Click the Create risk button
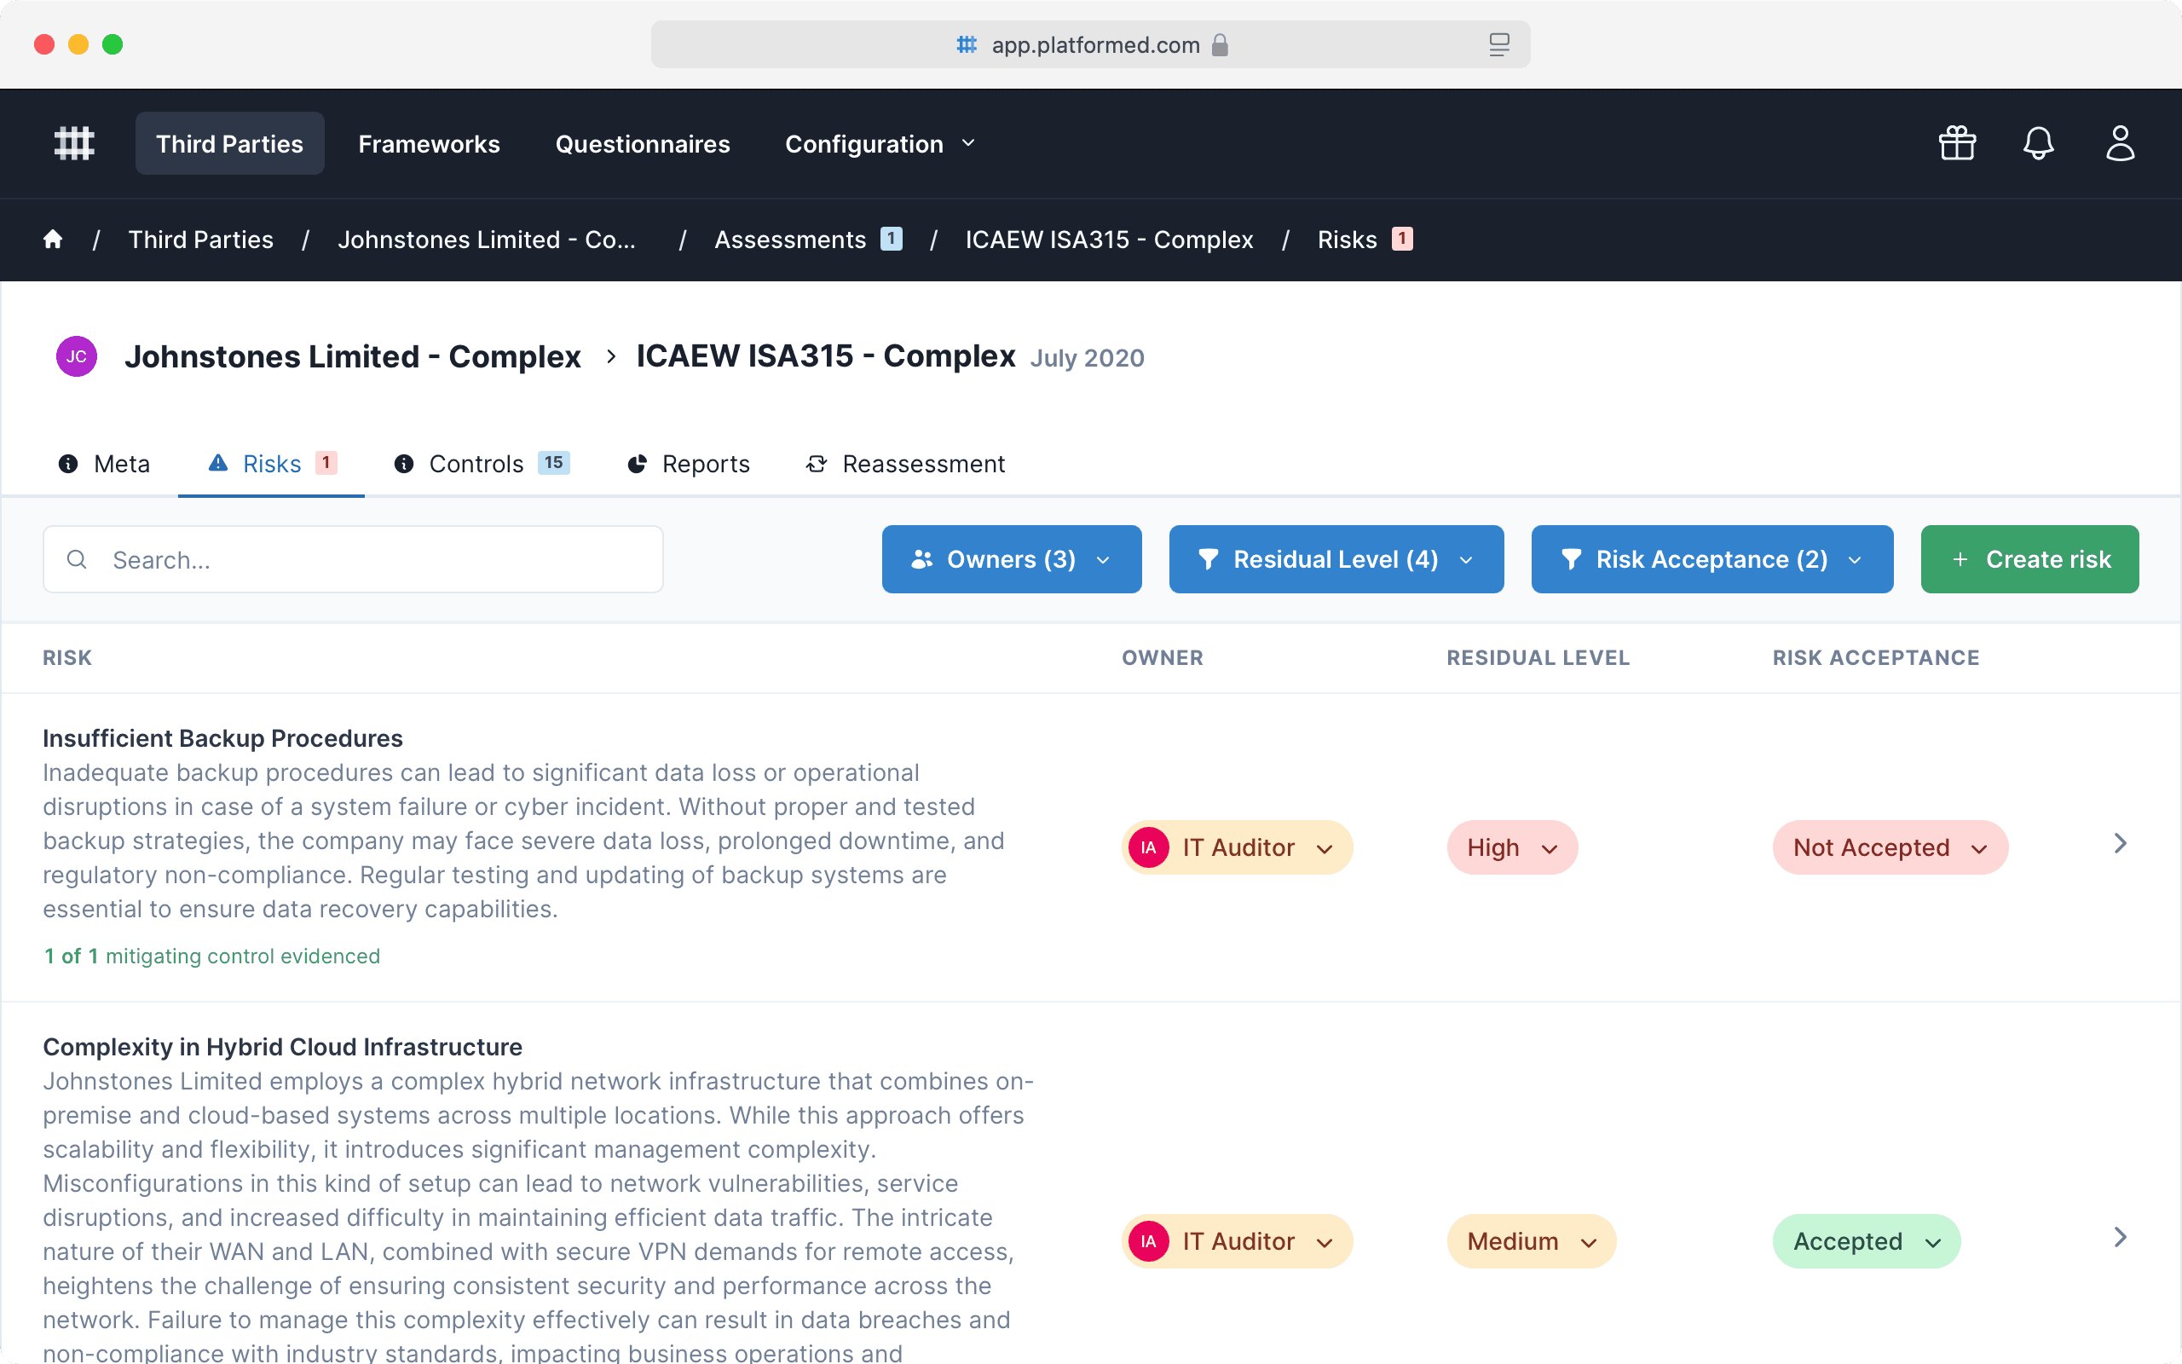Viewport: 2182px width, 1364px height. [2029, 559]
